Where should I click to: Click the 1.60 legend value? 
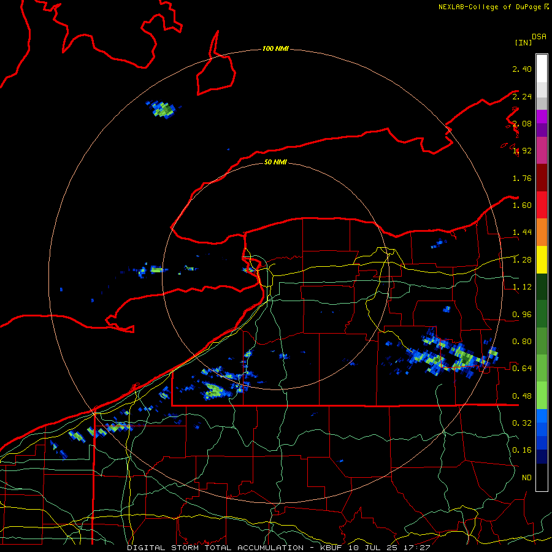522,205
